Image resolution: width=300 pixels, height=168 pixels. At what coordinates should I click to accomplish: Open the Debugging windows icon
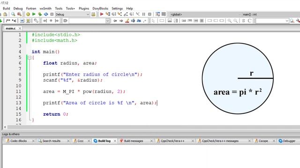[x=157, y=14]
